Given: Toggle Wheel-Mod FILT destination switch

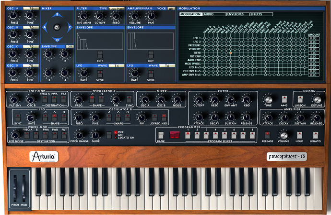Looking at the screenshot, I should tap(64, 135).
